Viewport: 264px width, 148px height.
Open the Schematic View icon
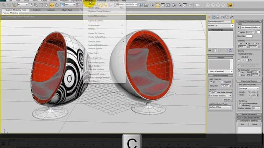[168, 5]
